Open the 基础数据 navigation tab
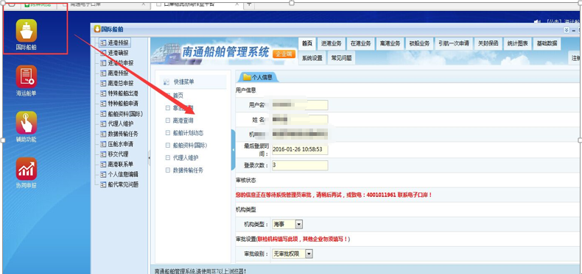The image size is (582, 274). tap(547, 43)
